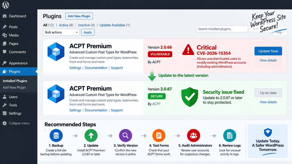Select Installed Plugins submenu item
The width and height of the screenshot is (292, 164).
(15, 81)
